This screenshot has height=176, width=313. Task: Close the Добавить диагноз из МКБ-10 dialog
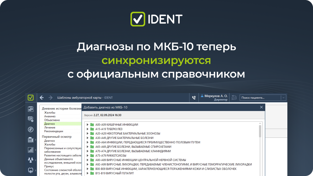pyautogui.click(x=261, y=107)
